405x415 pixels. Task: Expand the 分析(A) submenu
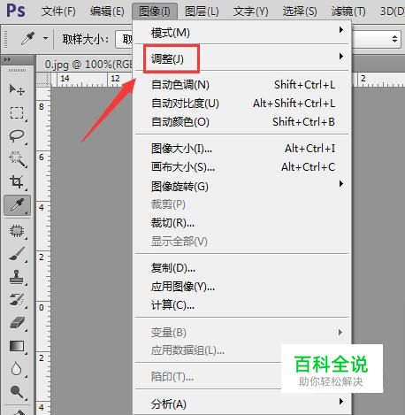241,403
